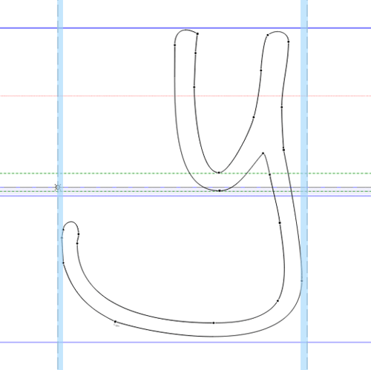Select the upper green dashed guideline

tap(185, 174)
